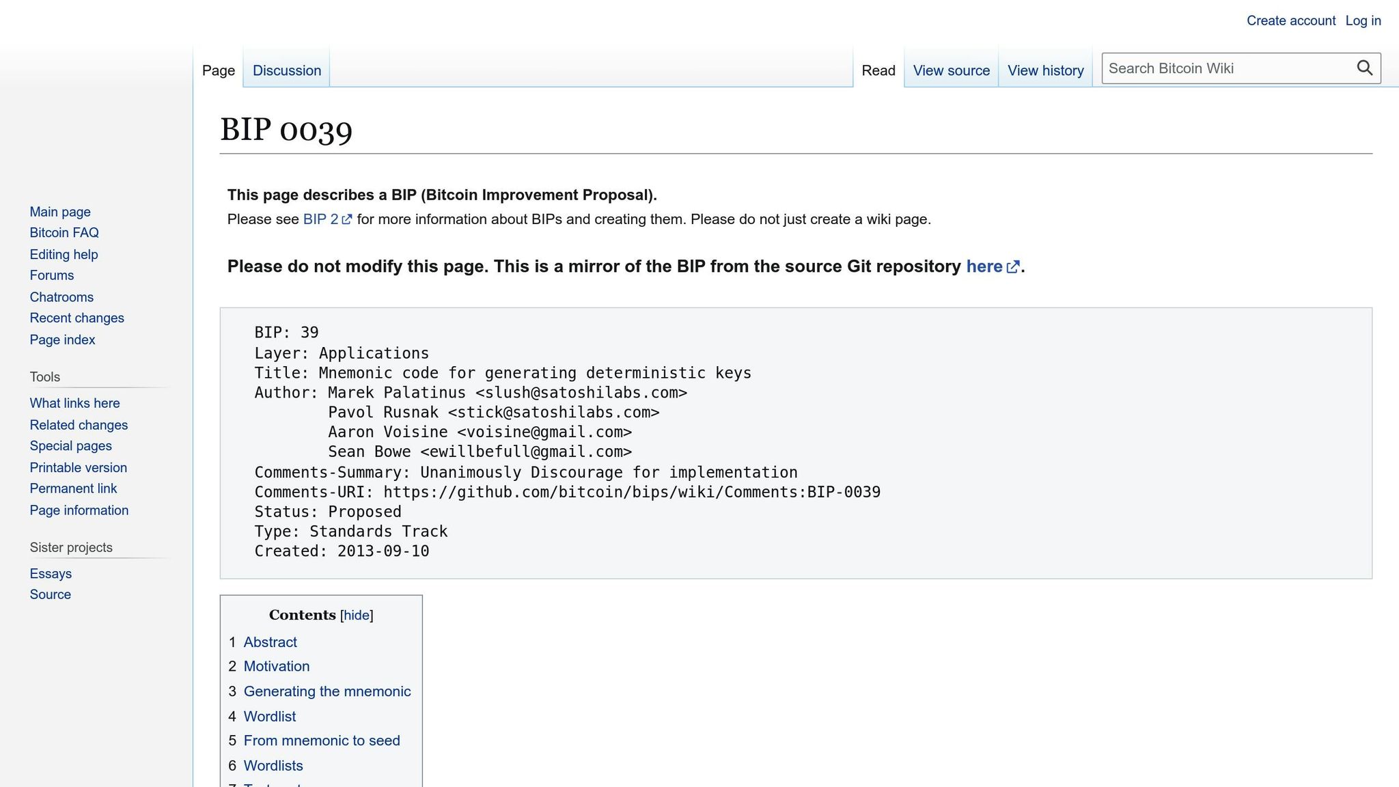Open the Page index link

click(x=62, y=340)
